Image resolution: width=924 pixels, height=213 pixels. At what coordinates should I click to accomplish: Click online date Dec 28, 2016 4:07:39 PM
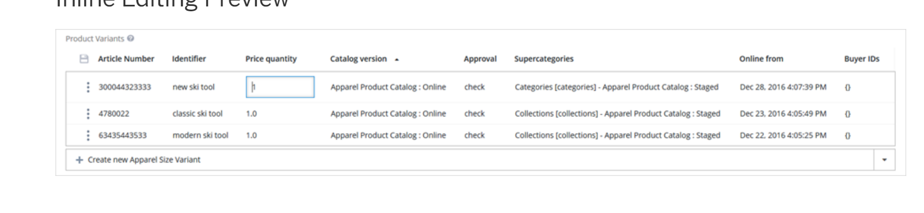[x=783, y=87]
